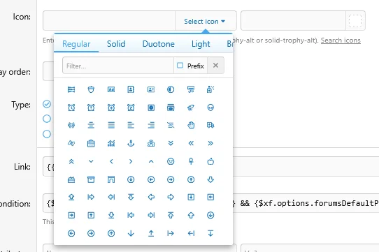The width and height of the screenshot is (379, 252).
Task: Pick the apple icon
Action: click(x=210, y=161)
